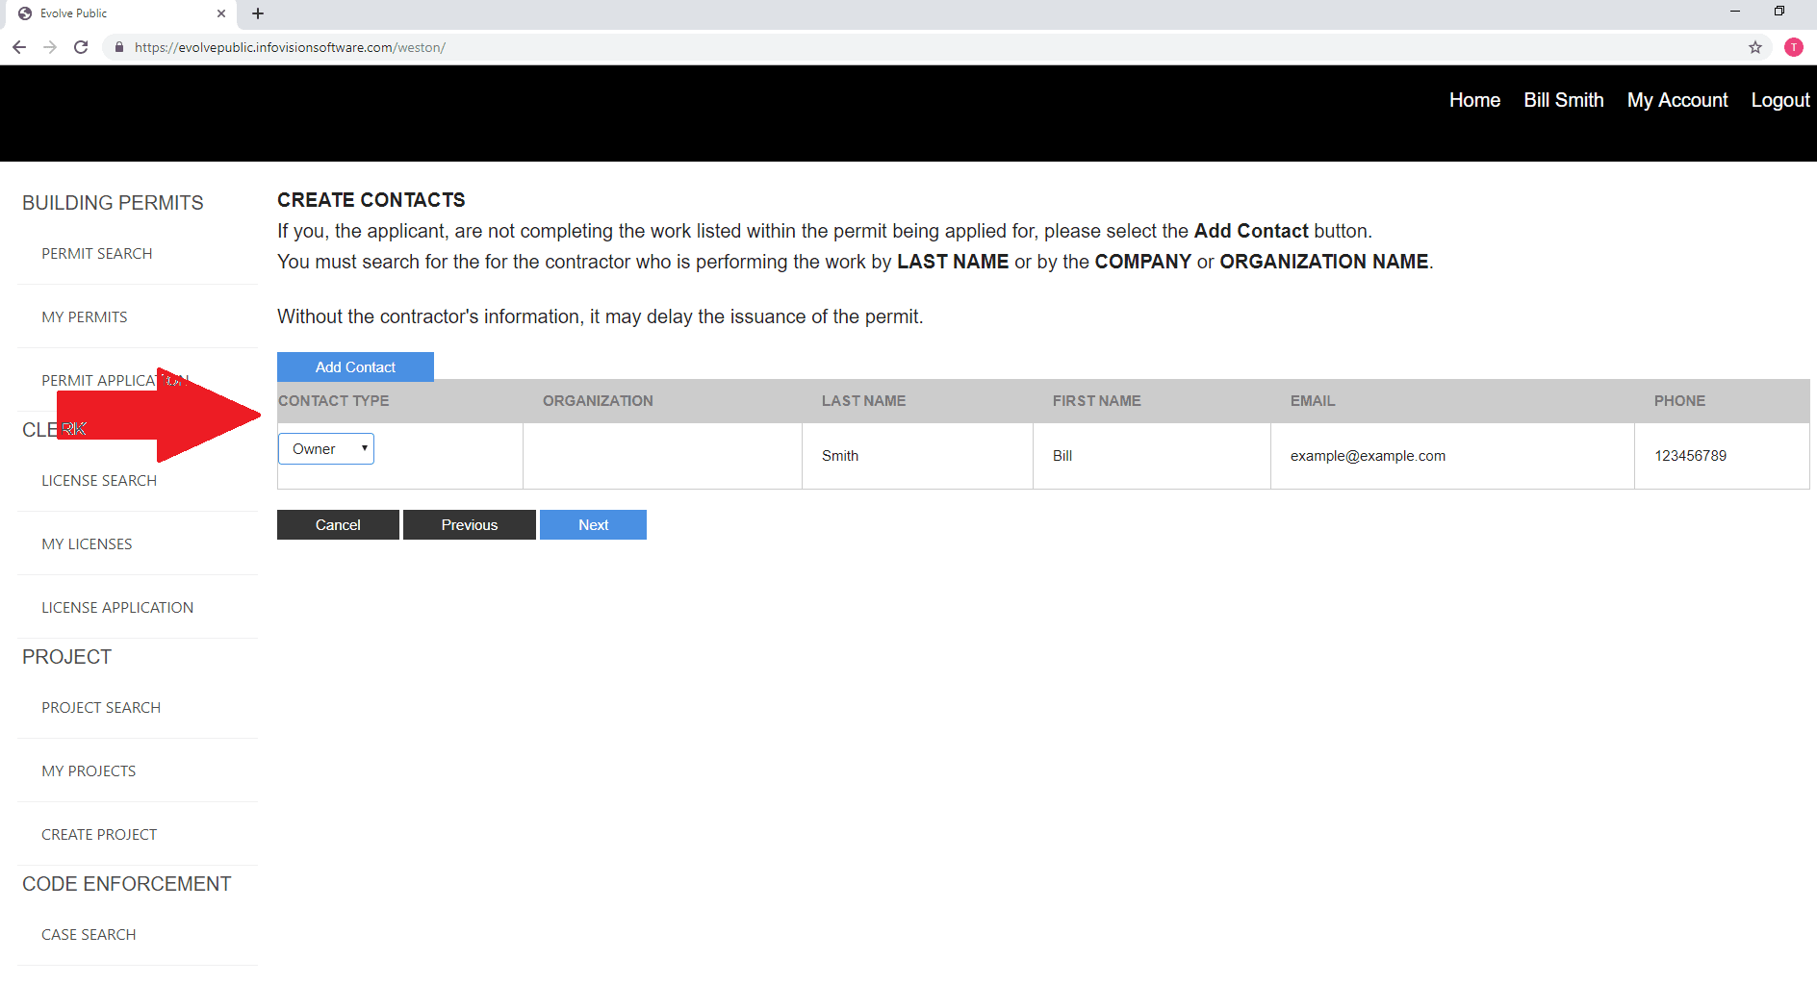The height and width of the screenshot is (985, 1817).
Task: Cancel the contact creation
Action: 338,525
